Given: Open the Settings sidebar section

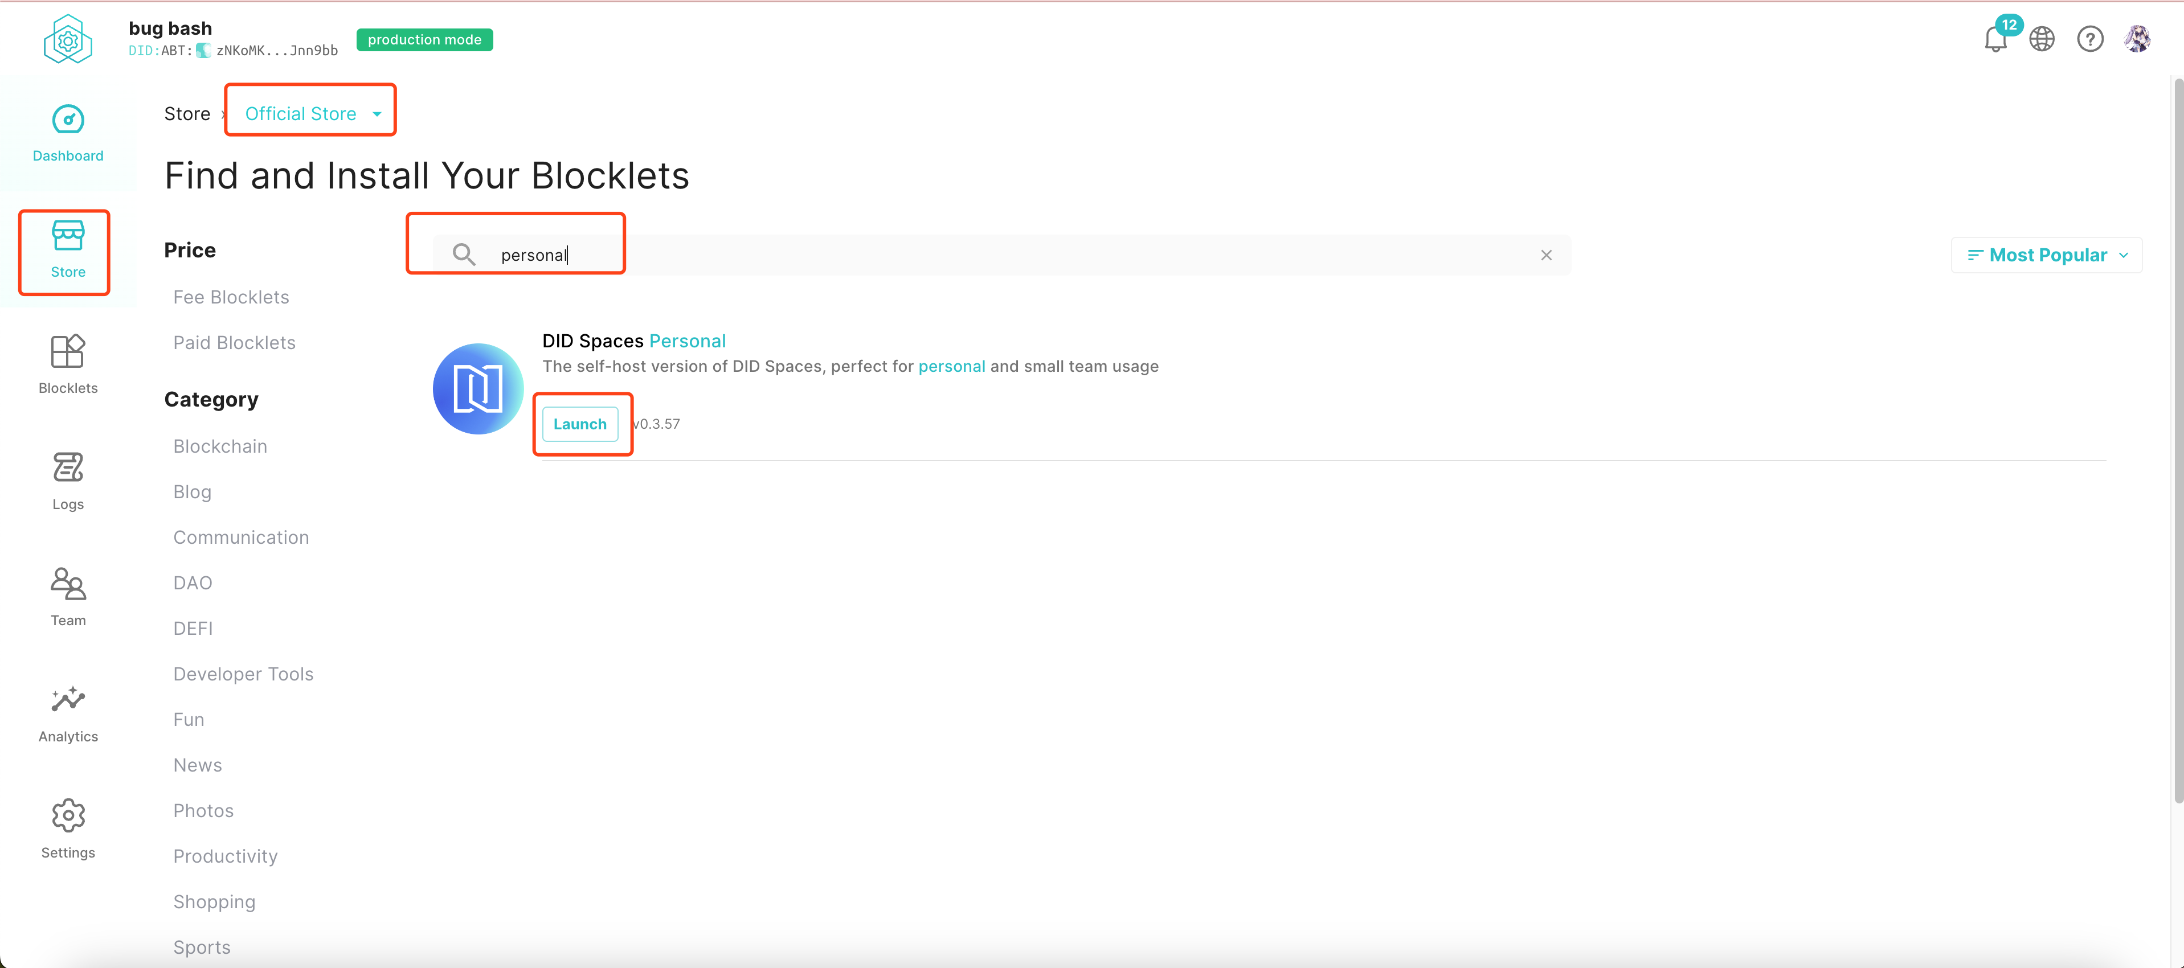Looking at the screenshot, I should (68, 830).
